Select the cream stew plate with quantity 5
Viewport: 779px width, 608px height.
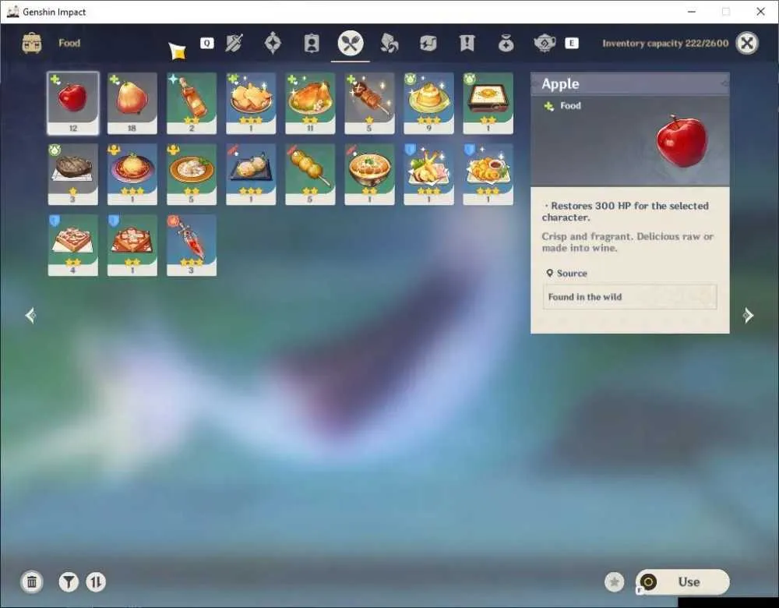(192, 174)
